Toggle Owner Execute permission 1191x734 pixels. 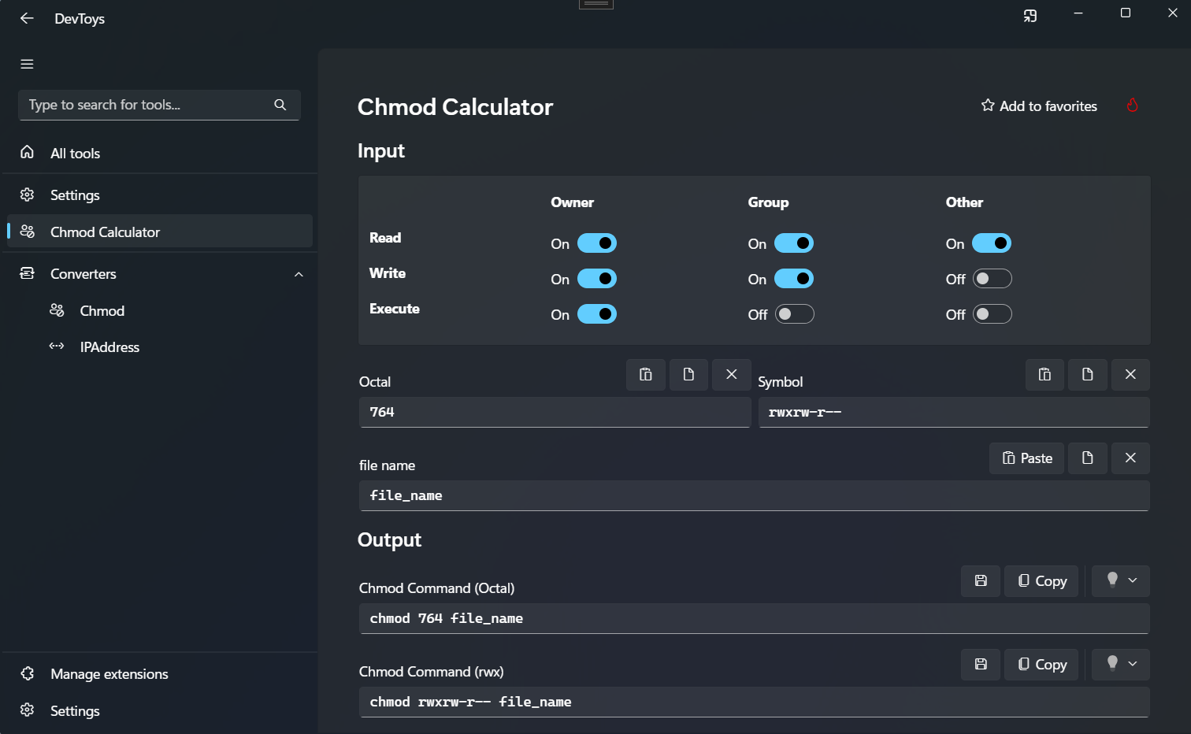[x=597, y=314]
